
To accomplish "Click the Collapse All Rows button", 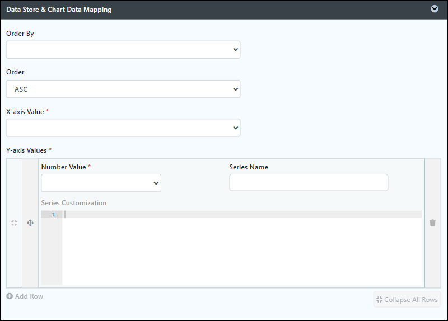I will point(407,299).
